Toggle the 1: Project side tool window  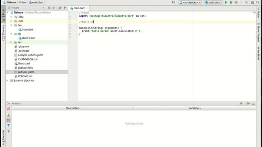click(x=3, y=14)
